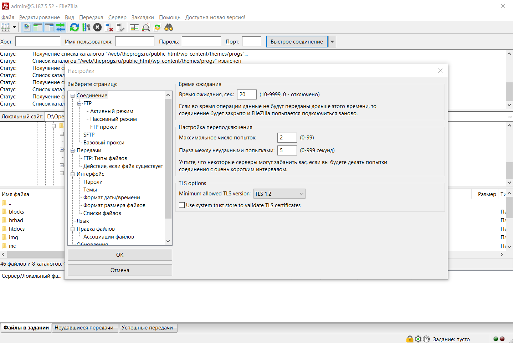Click the OK button in settings

coord(120,255)
